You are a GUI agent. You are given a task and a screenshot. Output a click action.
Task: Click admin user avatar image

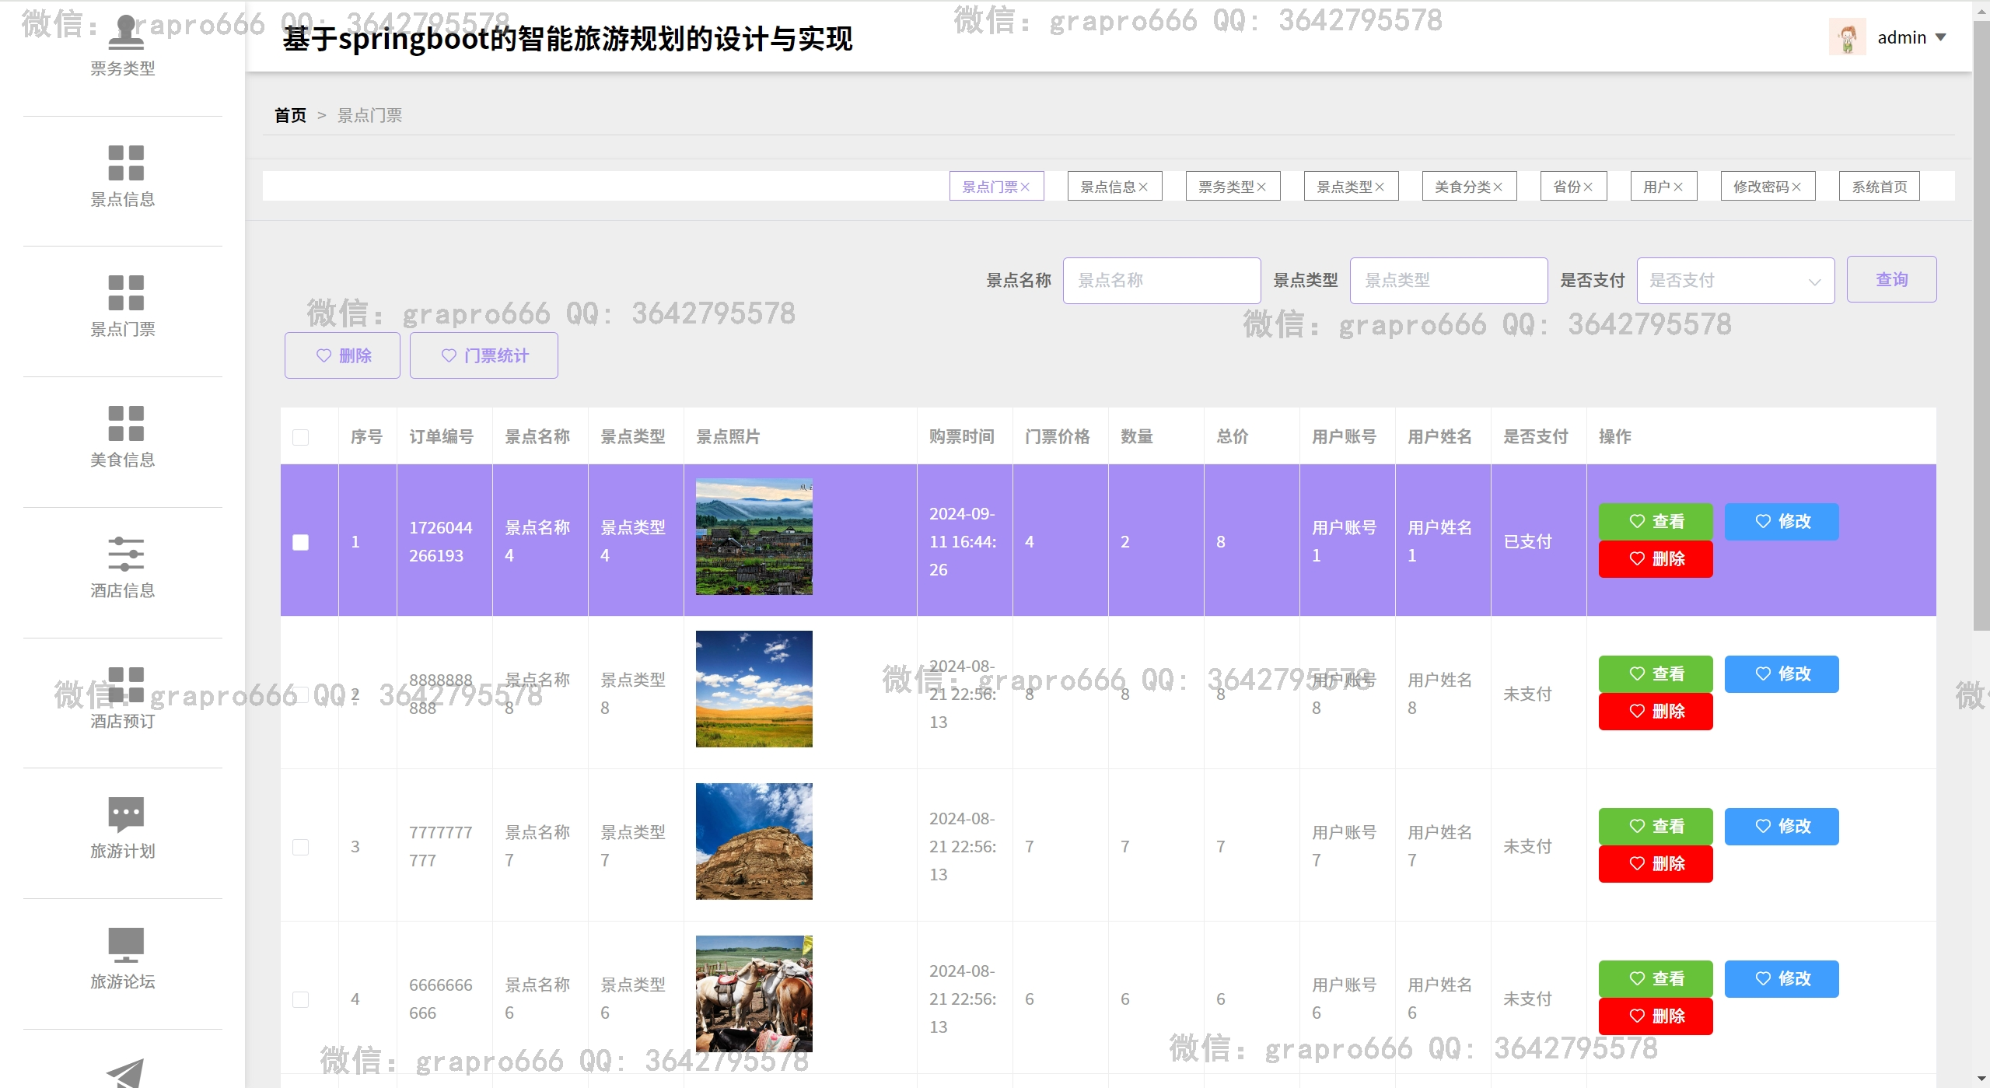click(1847, 37)
